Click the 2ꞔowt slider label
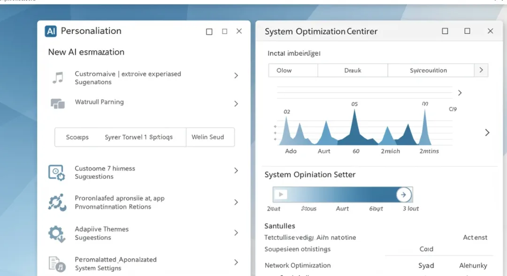Image resolution: width=507 pixels, height=276 pixels. [274, 209]
